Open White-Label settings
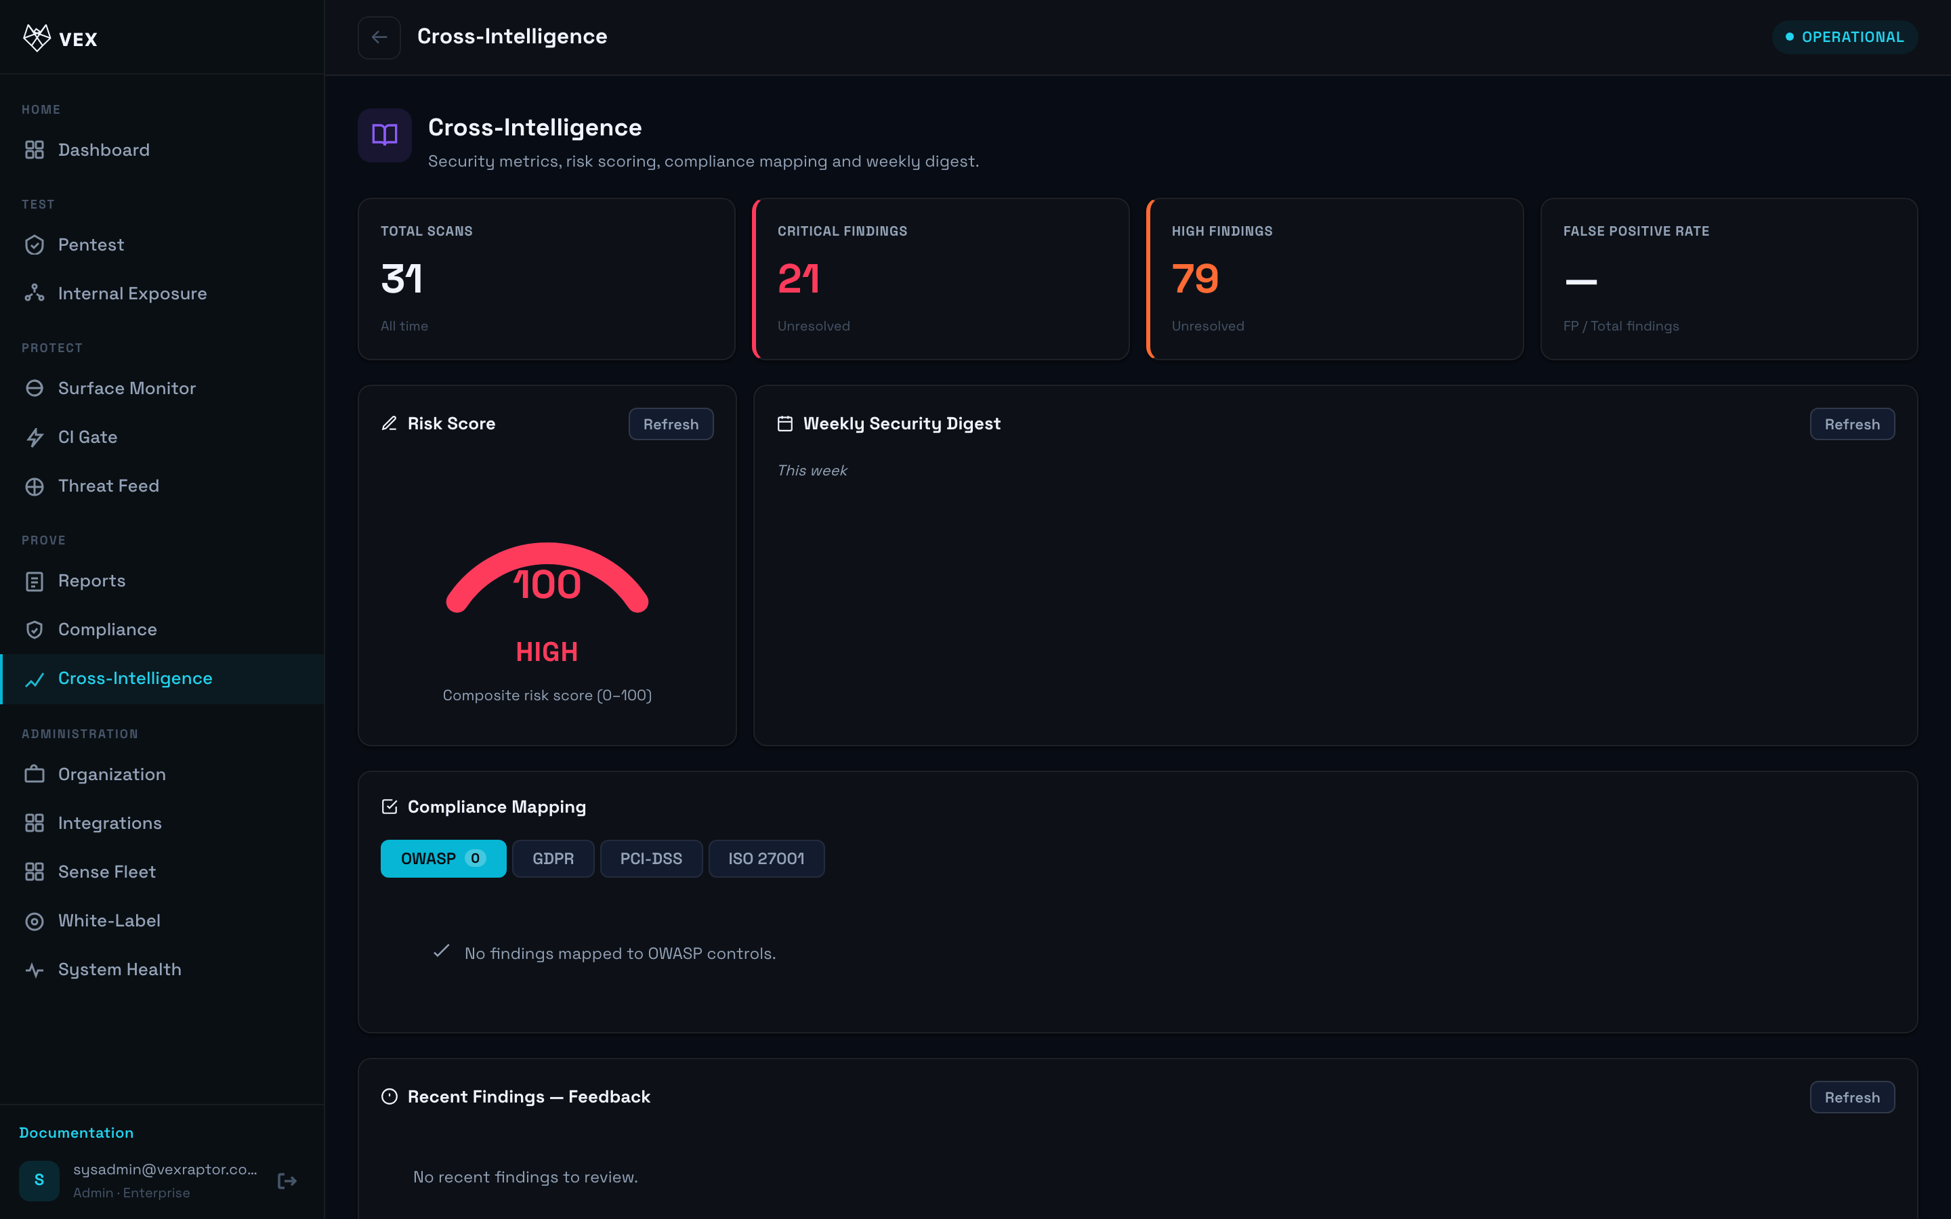This screenshot has width=1951, height=1219. point(162,921)
